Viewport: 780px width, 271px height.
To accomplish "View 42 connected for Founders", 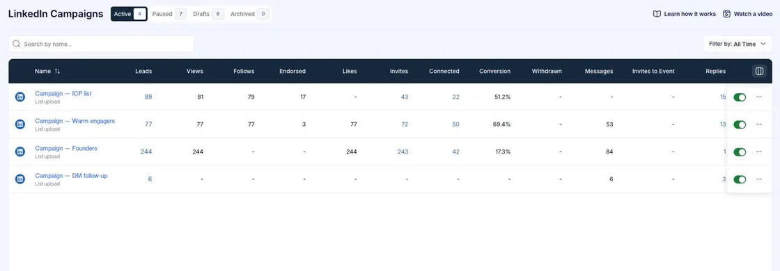I will tap(455, 151).
